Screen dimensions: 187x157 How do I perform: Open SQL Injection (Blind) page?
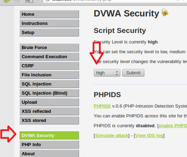[x=49, y=93]
